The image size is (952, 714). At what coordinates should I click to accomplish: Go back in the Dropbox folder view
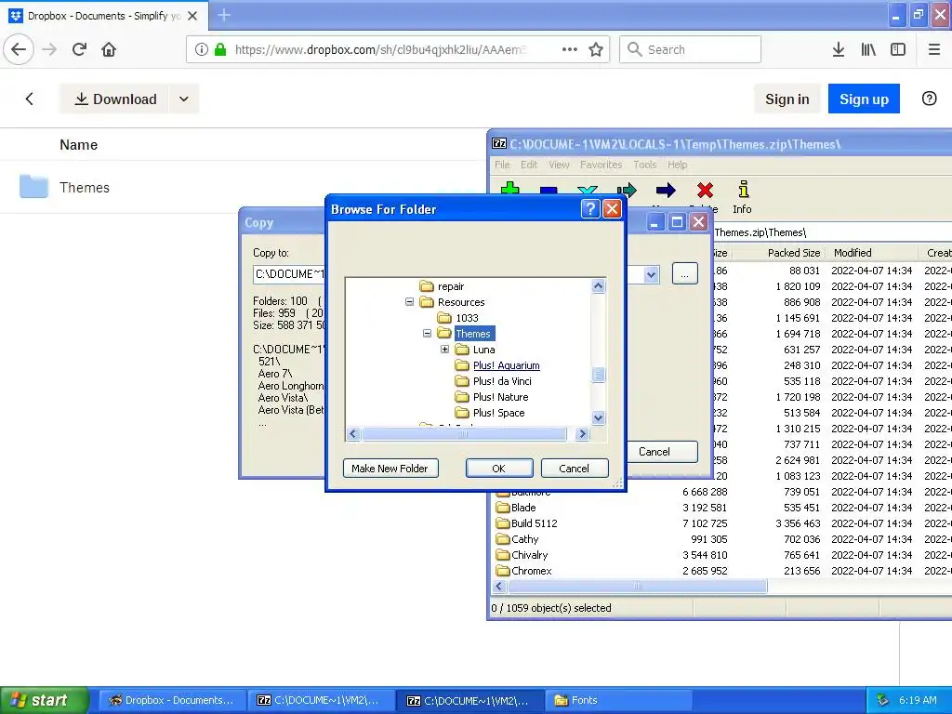29,99
